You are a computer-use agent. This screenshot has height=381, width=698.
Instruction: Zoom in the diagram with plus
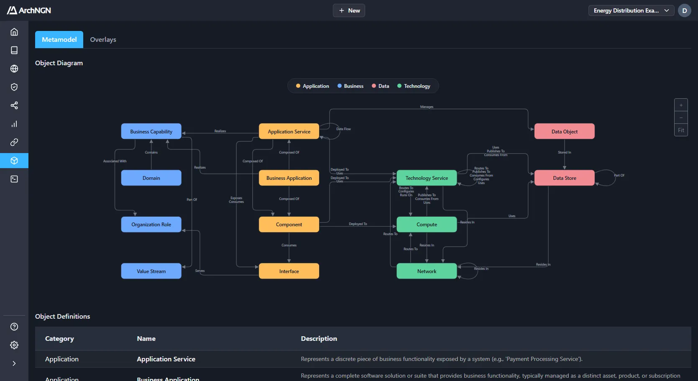(681, 105)
